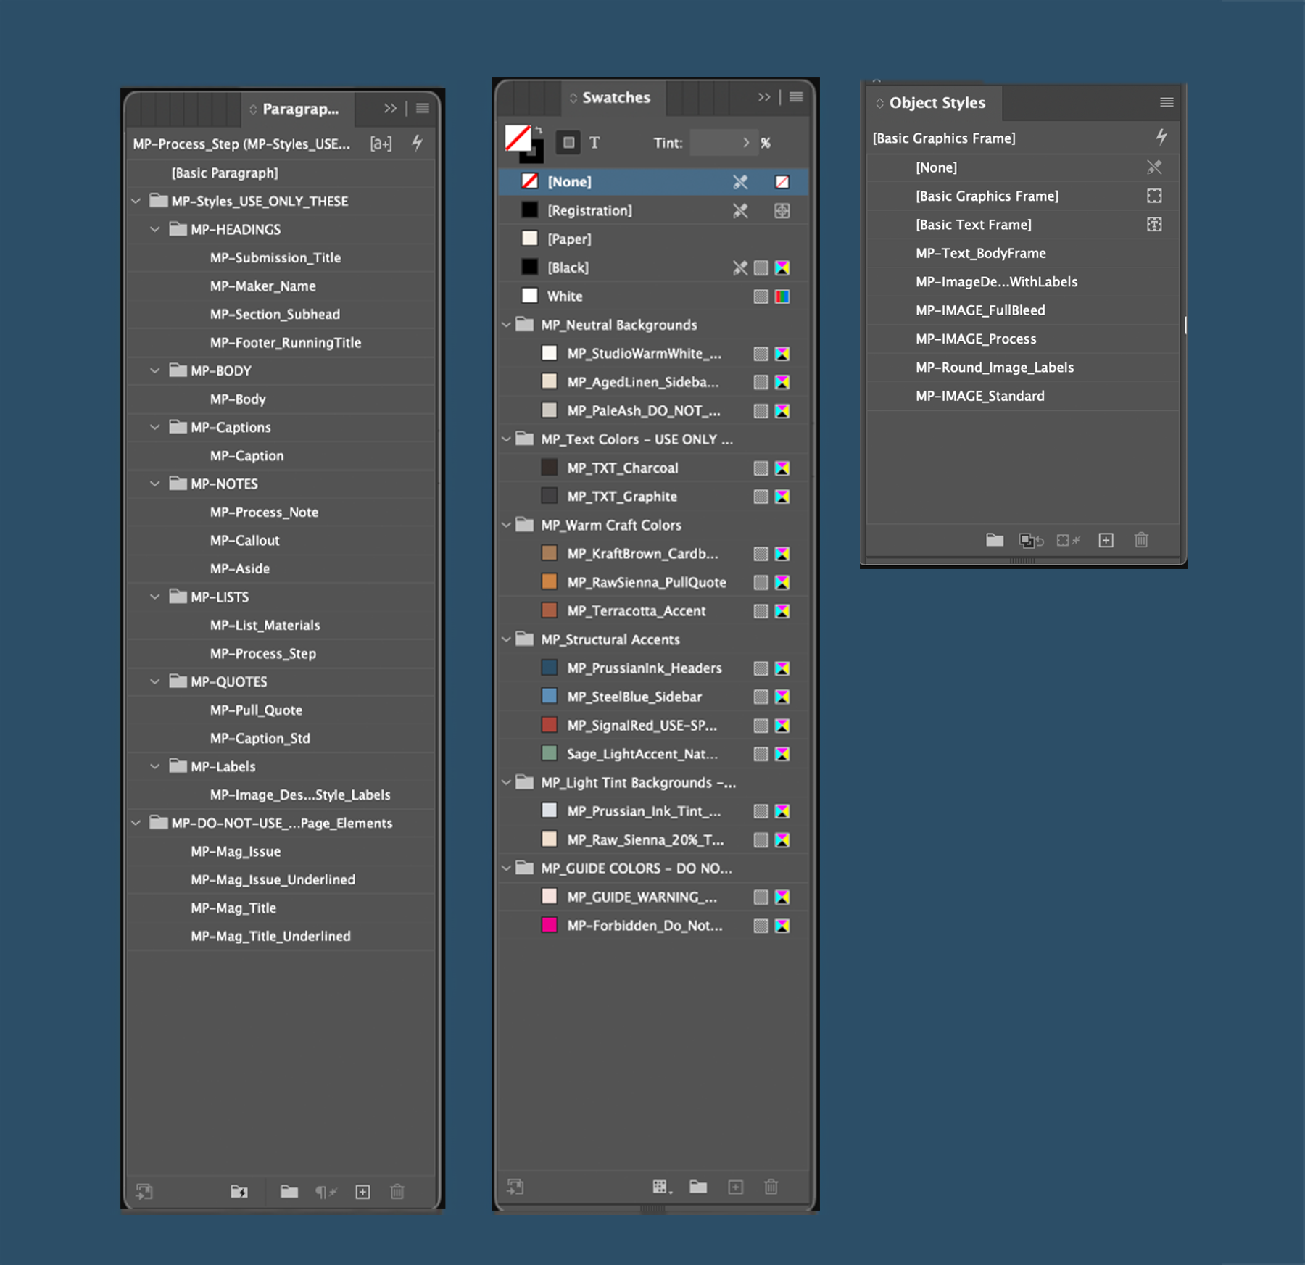Viewport: 1305px width, 1265px height.
Task: Click the delete paragraph style trash icon
Action: [x=397, y=1191]
